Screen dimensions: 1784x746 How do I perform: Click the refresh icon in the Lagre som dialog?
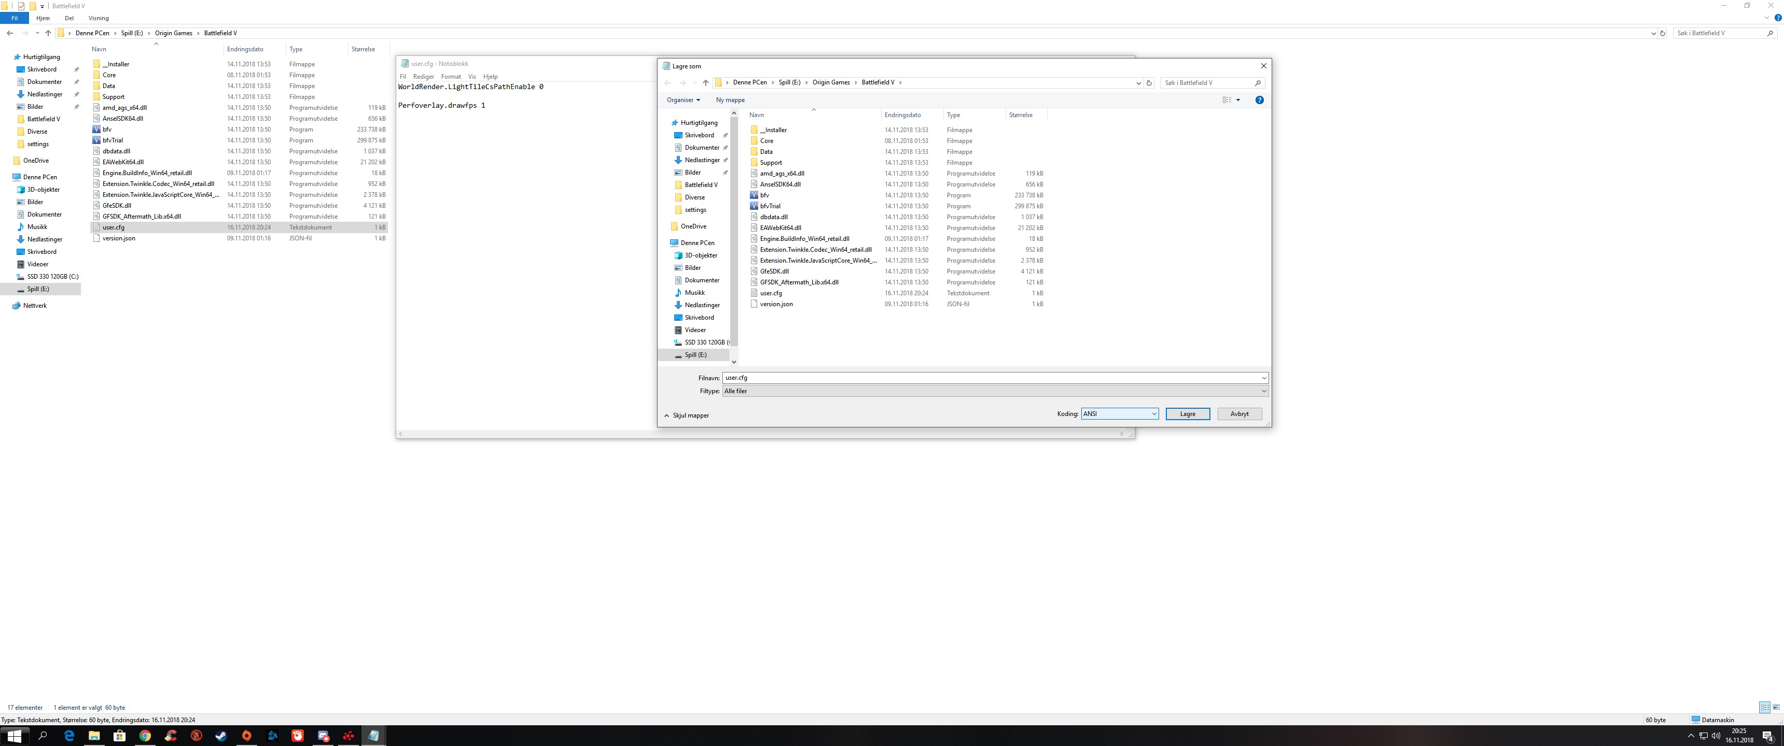(1149, 83)
